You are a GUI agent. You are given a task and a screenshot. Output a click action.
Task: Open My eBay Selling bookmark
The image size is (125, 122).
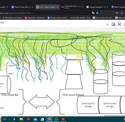click(x=81, y=18)
